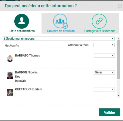The image size is (123, 121).
Task: Click GUETTOUCHE Islam profile photo
Action: tap(10, 92)
